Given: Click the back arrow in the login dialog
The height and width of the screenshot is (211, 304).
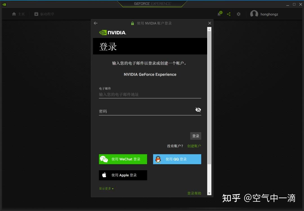Looking at the screenshot, I should [x=95, y=23].
